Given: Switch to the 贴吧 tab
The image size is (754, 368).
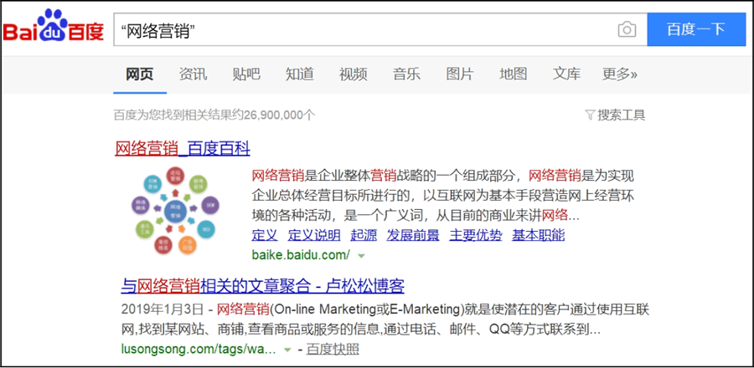Looking at the screenshot, I should tap(246, 74).
